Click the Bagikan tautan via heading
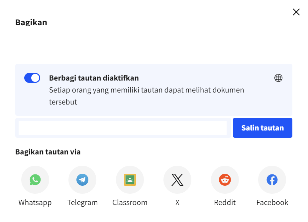 coord(48,152)
